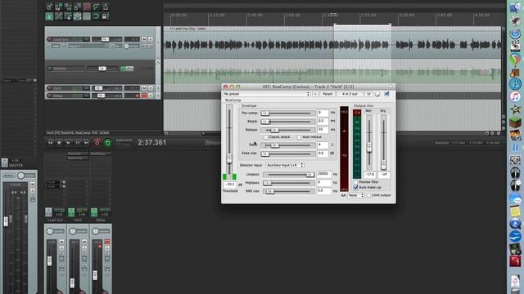Click the wet knob in ReaComp header
Viewport: 524px width, 294px height.
377,95
